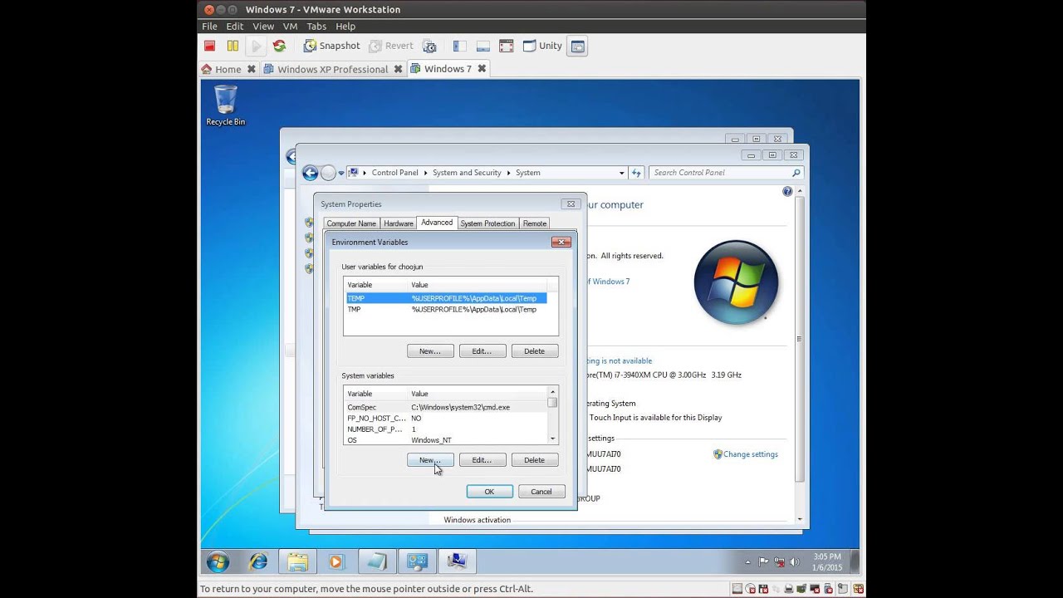Close the Windows 7 VM tab
1063x598 pixels.
482,69
